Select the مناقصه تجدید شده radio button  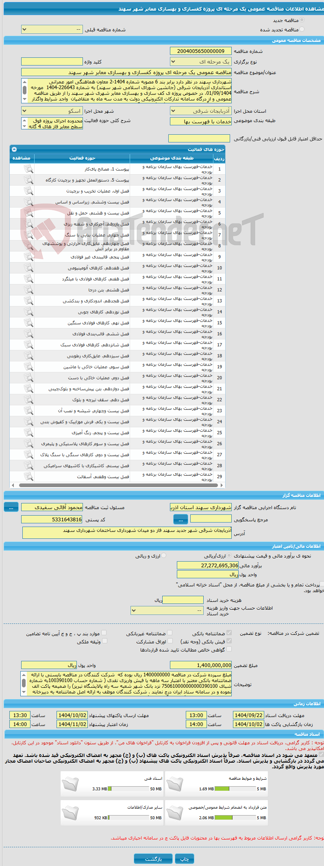[302, 29]
